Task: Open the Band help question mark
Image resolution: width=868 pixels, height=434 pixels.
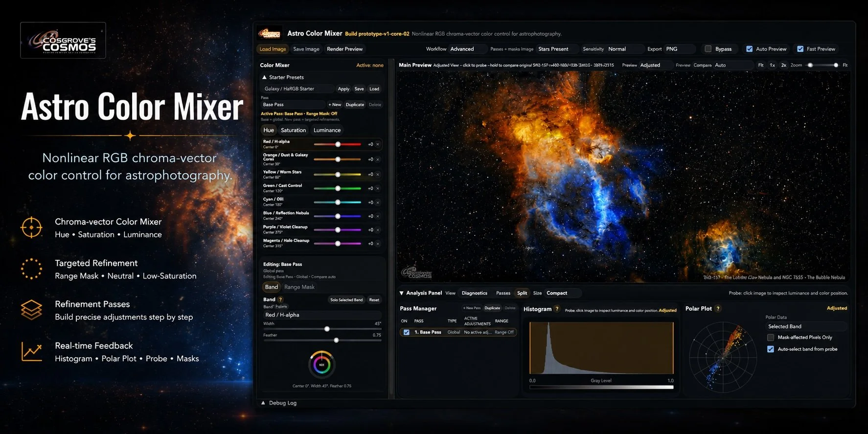Action: coord(280,299)
